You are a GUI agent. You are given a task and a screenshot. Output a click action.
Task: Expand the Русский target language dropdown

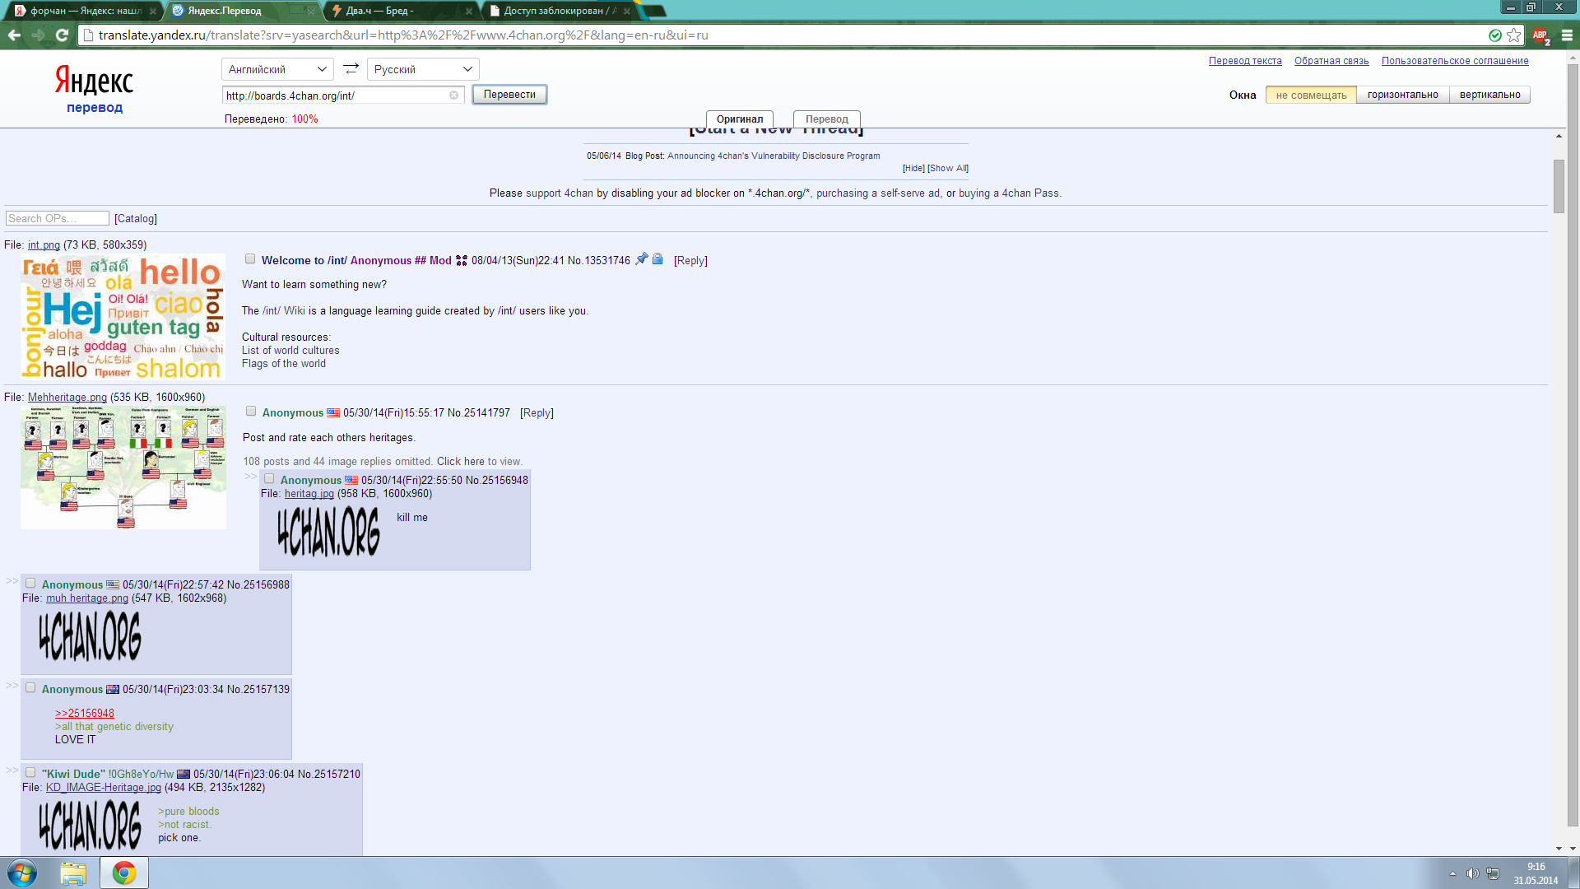pos(422,69)
